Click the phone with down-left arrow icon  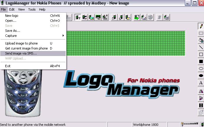click(x=121, y=17)
